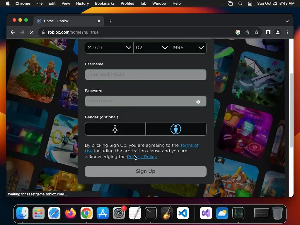The height and width of the screenshot is (225, 300).
Task: Close the Home - Roblox tab
Action: (x=99, y=21)
